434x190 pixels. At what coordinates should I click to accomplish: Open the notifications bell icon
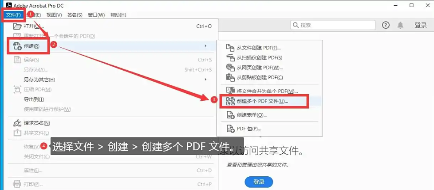click(400, 25)
